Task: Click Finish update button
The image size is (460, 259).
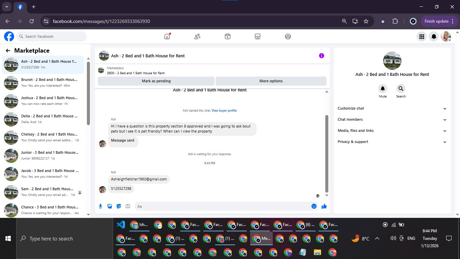Action: pos(439,21)
